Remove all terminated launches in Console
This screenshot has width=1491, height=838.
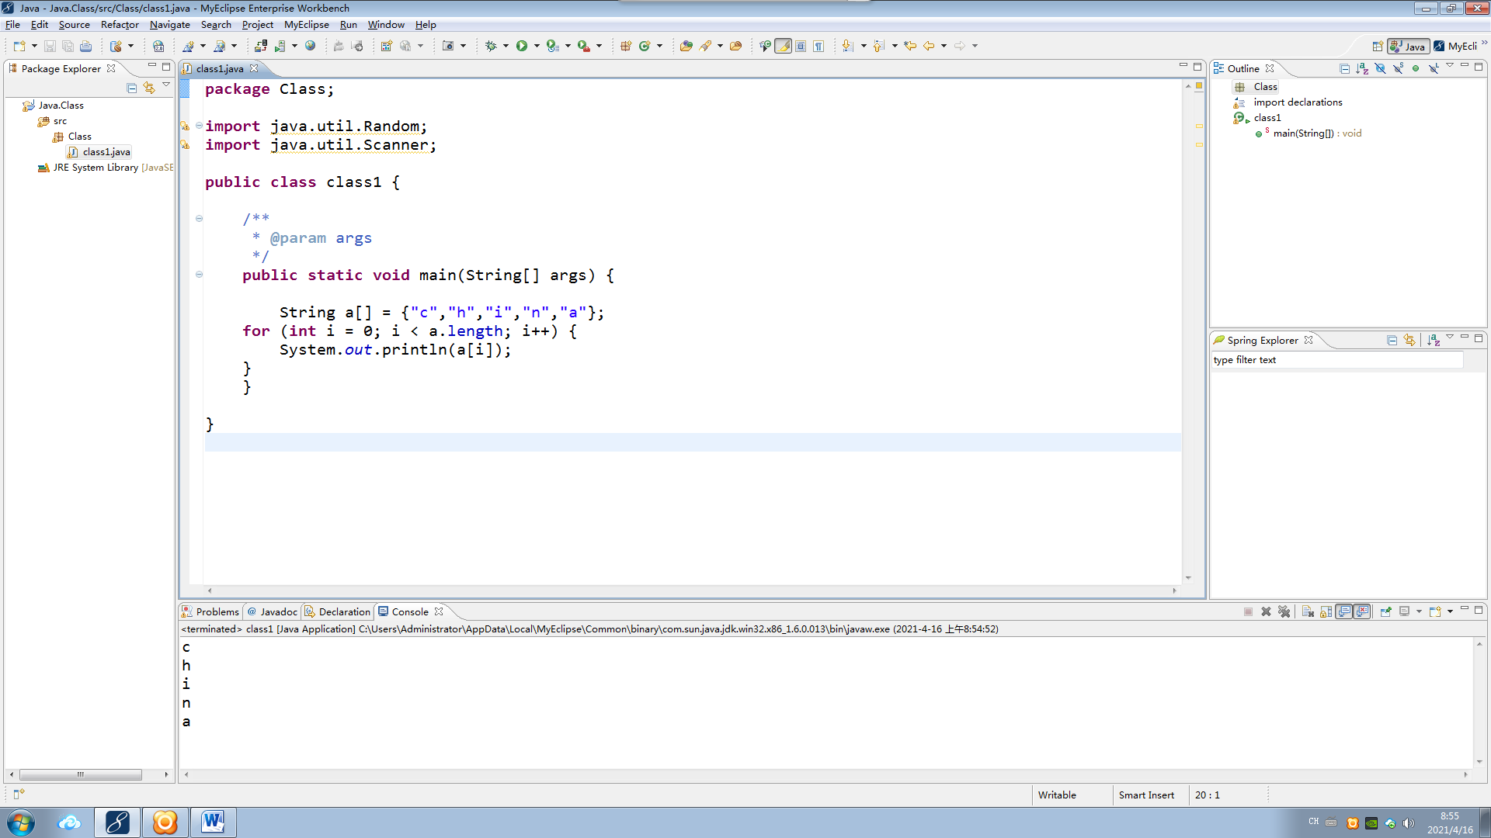[1284, 611]
